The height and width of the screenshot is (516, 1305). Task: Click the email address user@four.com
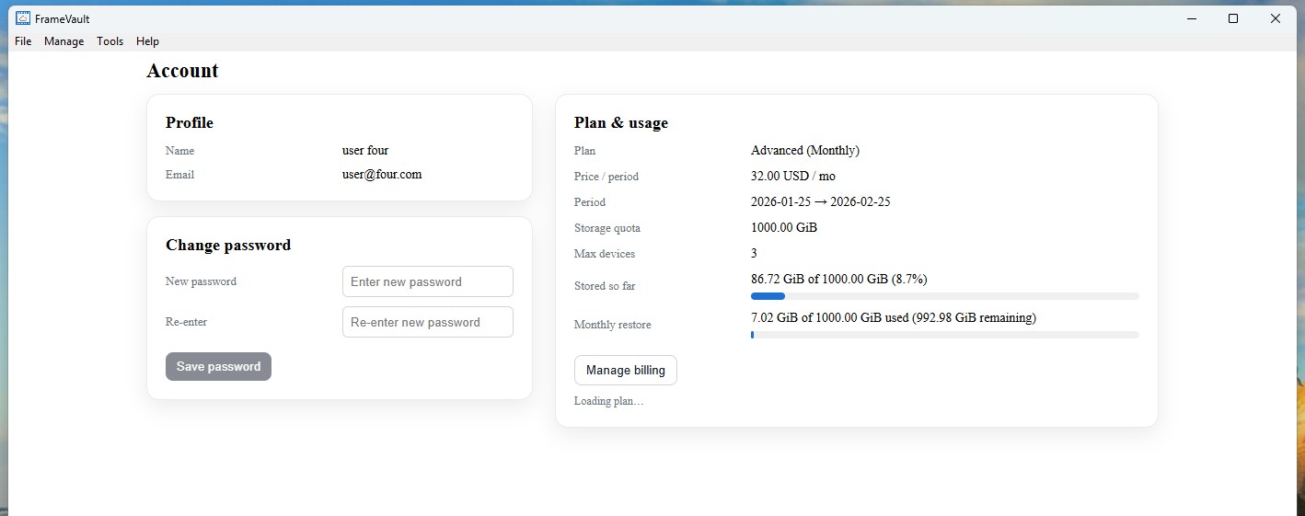pyautogui.click(x=381, y=174)
